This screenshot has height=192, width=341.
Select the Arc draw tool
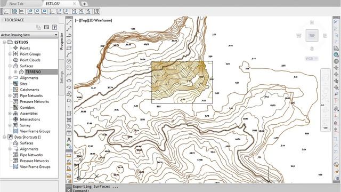[69, 54]
